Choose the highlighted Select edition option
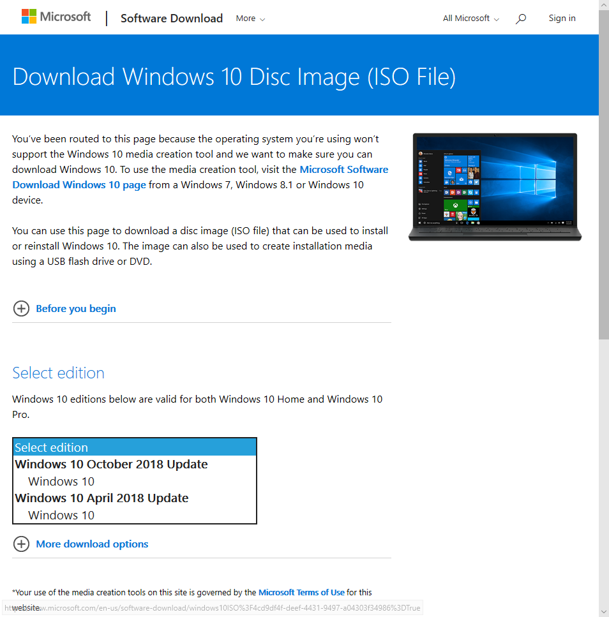609x617 pixels. (134, 447)
